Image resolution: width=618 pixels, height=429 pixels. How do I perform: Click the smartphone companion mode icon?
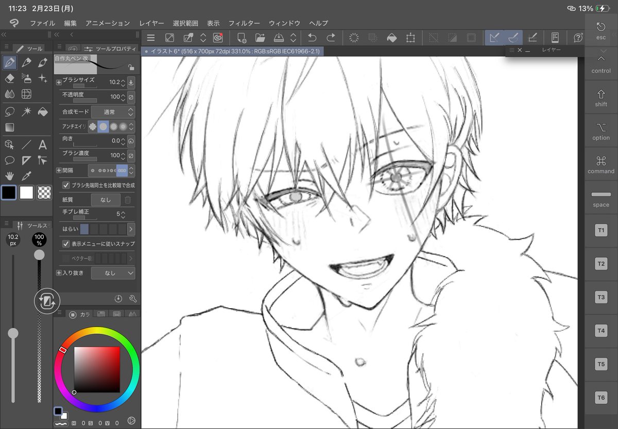point(555,38)
